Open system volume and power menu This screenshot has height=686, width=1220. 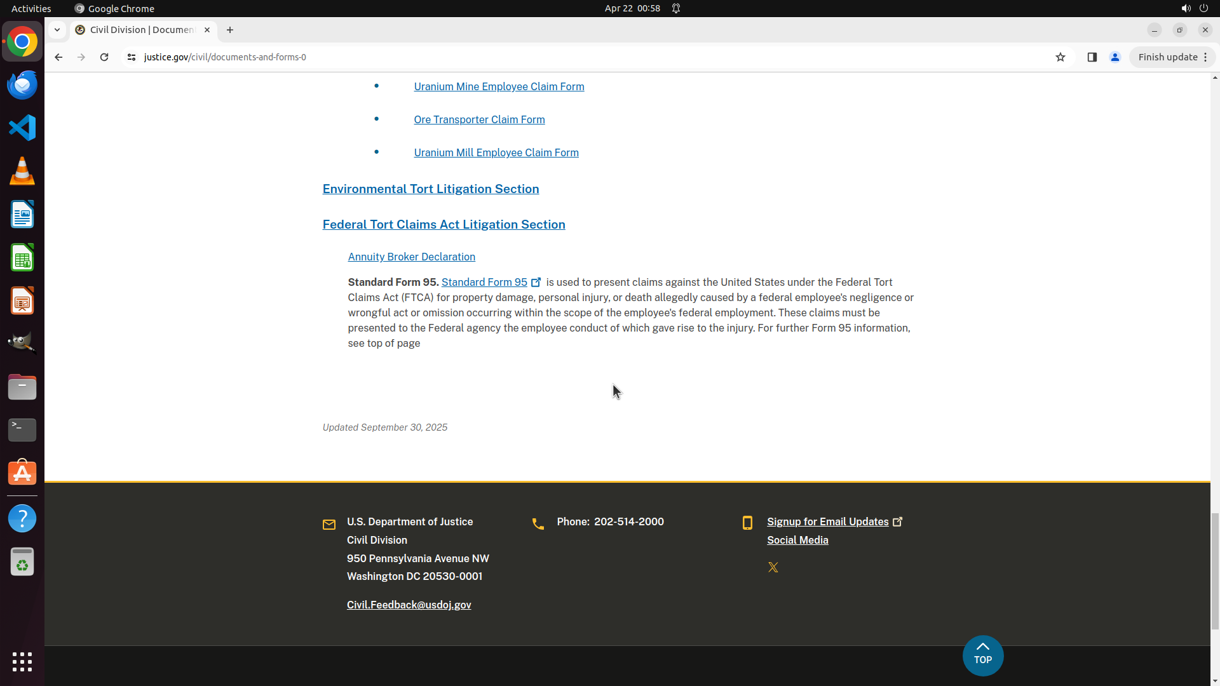click(x=1194, y=8)
